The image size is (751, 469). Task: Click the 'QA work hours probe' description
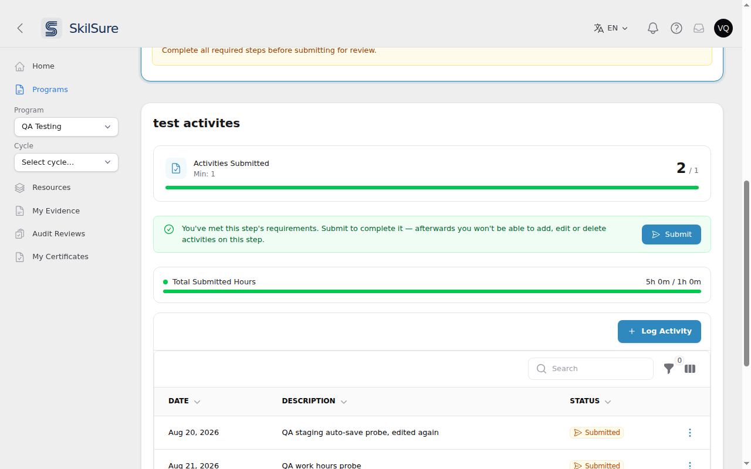(x=322, y=465)
